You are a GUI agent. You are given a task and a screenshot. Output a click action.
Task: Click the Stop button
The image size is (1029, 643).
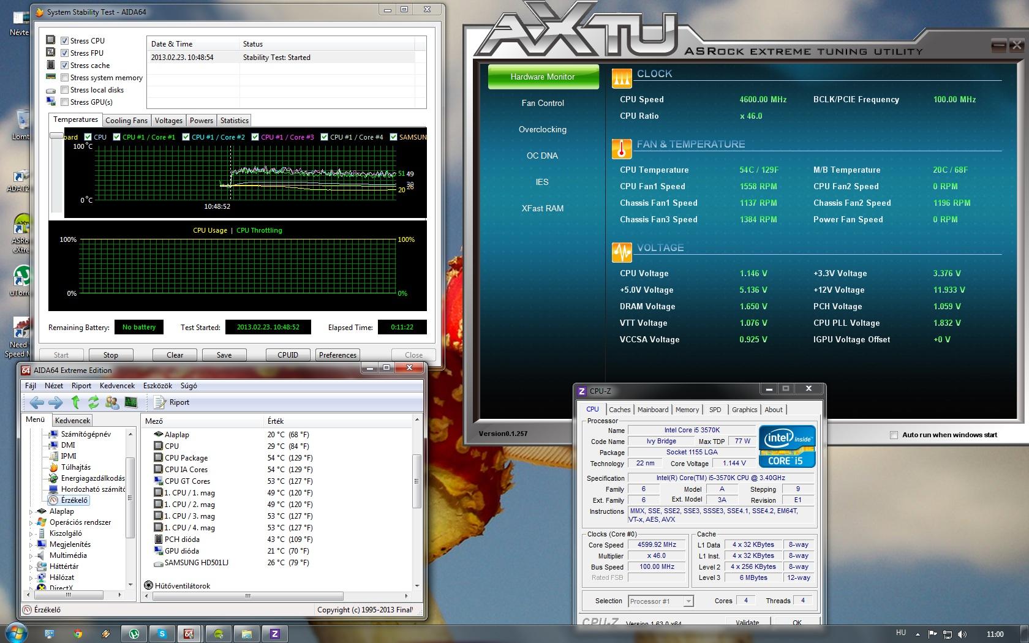(x=111, y=355)
